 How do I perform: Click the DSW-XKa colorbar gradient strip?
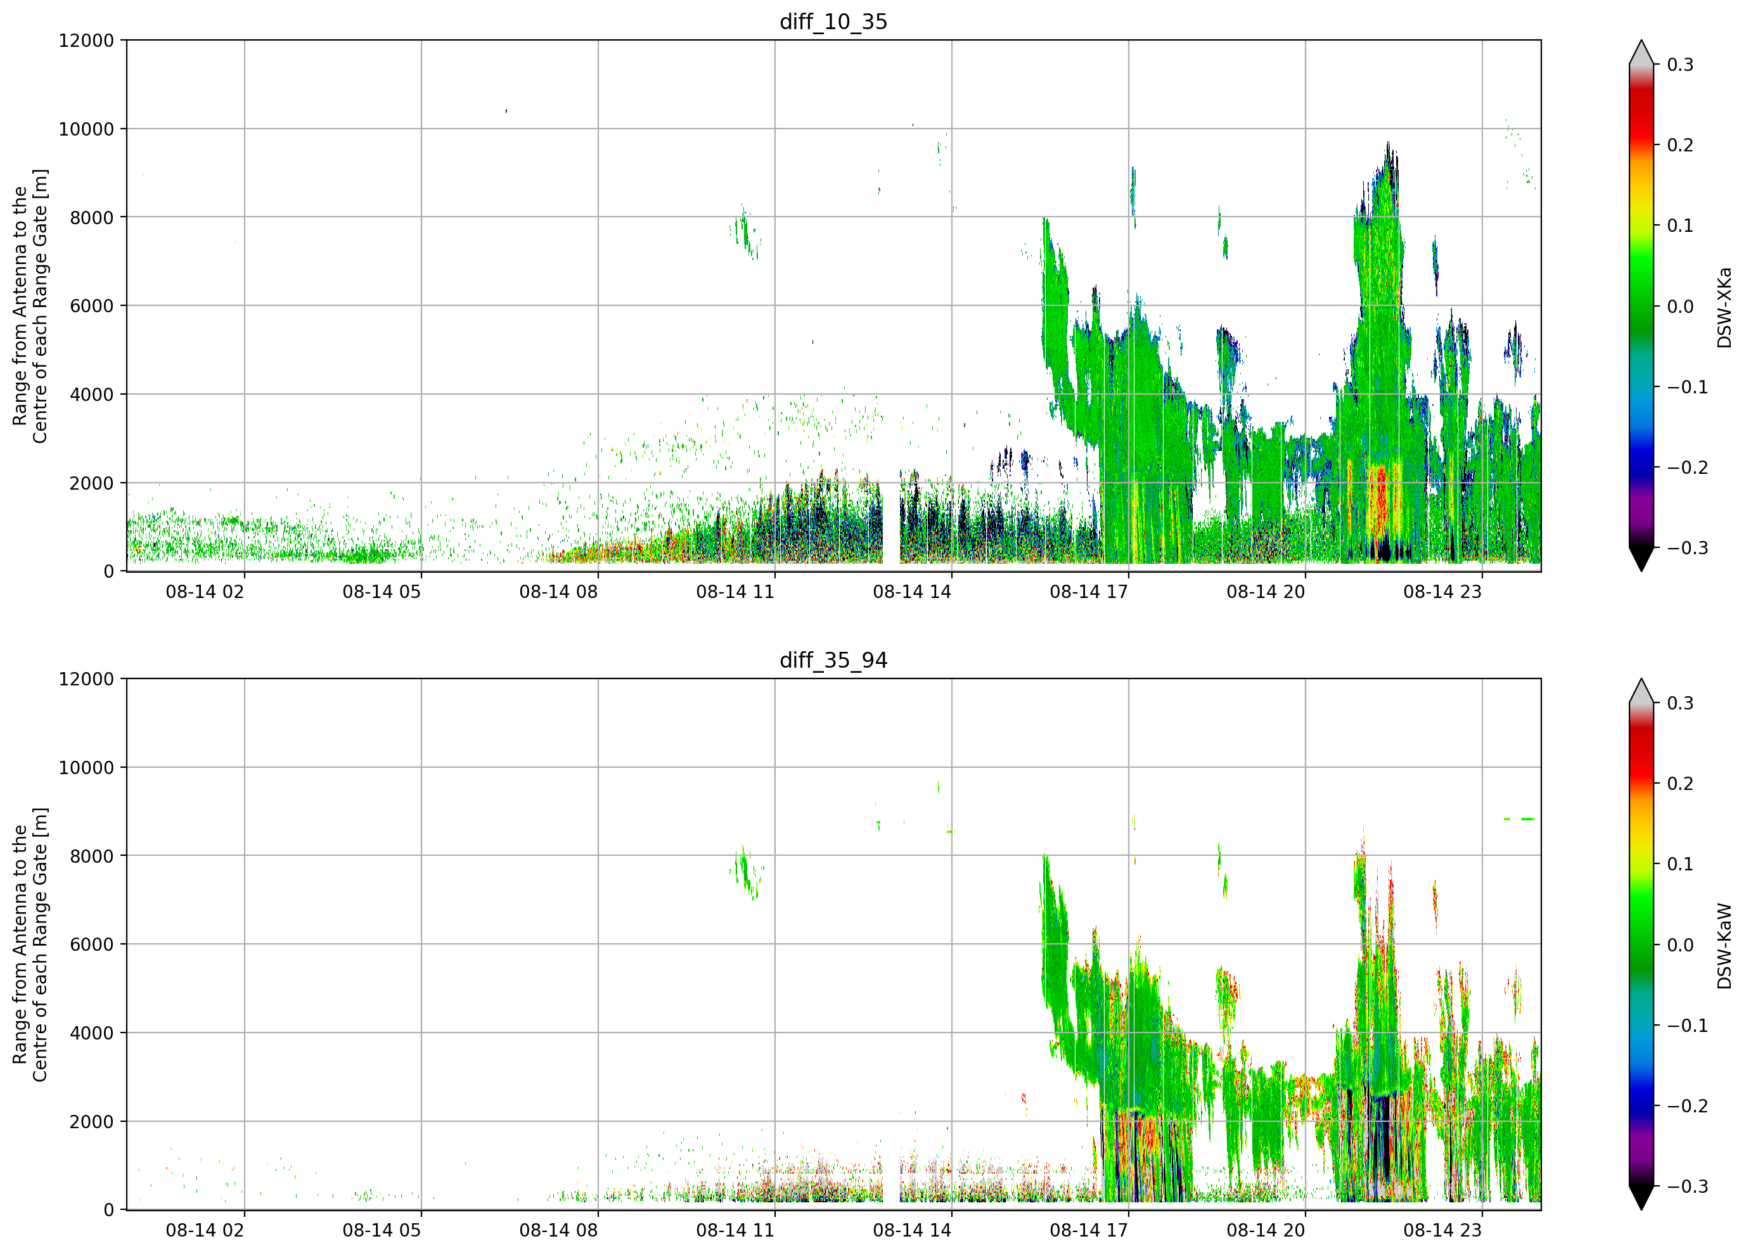(1641, 305)
